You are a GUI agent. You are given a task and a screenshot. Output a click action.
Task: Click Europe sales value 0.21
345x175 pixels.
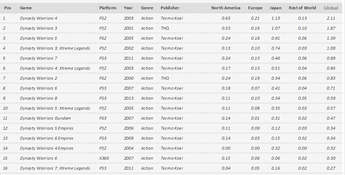point(255,18)
